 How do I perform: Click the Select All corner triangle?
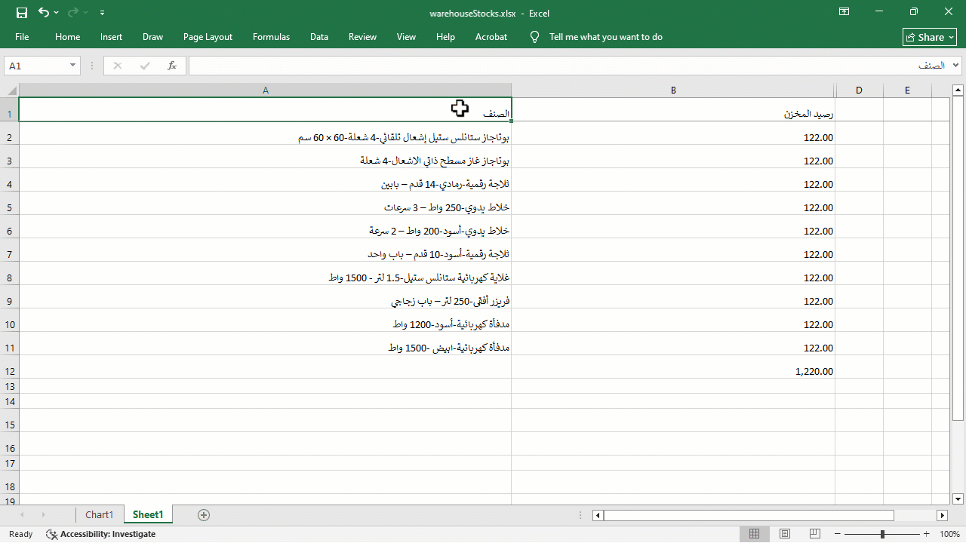[x=12, y=90]
